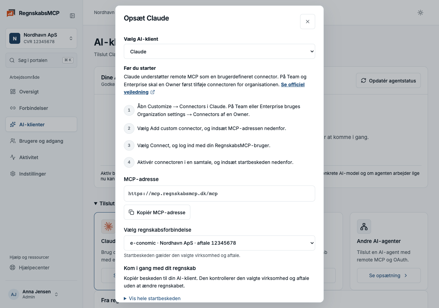Click the MCP-adresse URL field

coord(219,193)
